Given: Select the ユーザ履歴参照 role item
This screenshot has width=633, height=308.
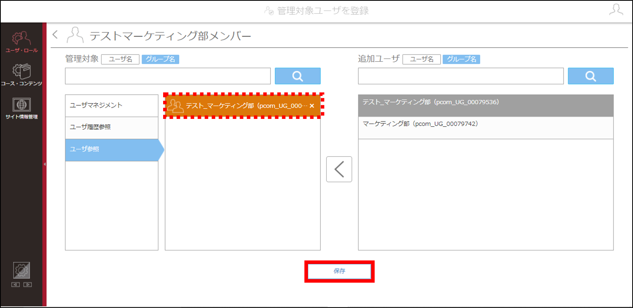Looking at the screenshot, I should (112, 127).
